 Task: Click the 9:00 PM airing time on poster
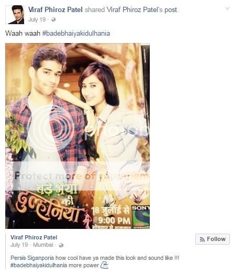point(114,221)
